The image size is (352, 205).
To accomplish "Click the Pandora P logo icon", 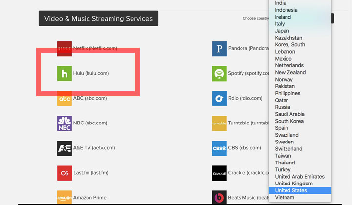I will coord(220,49).
